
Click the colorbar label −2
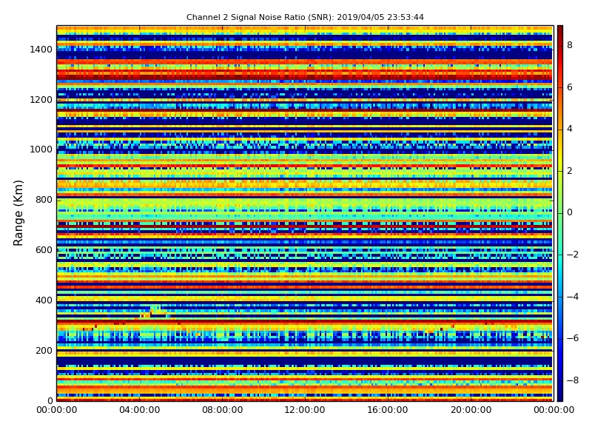coord(573,255)
